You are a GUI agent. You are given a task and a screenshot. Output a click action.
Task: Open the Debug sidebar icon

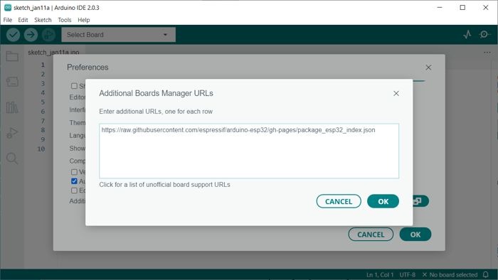(x=12, y=133)
